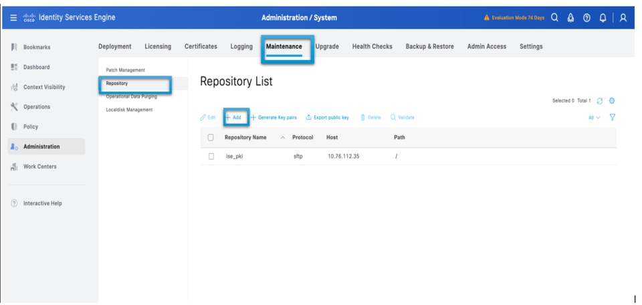
Task: Open the Licensing tab
Action: tap(158, 47)
